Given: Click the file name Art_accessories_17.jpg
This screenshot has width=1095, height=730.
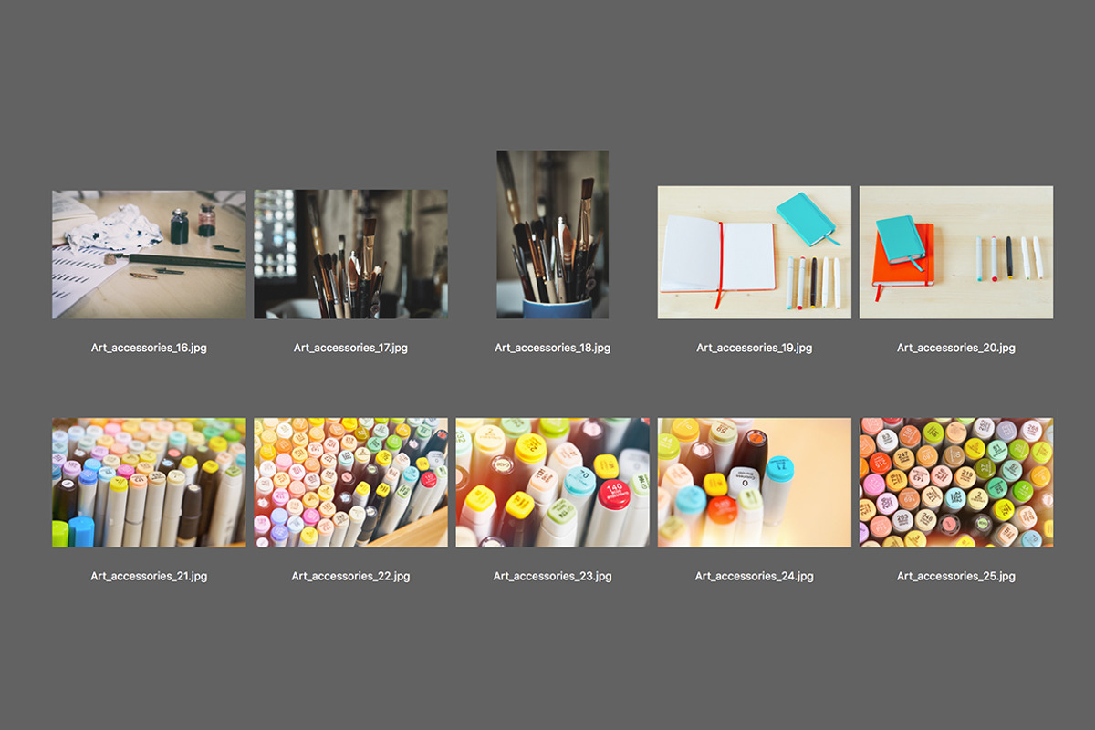Looking at the screenshot, I should click(x=350, y=348).
